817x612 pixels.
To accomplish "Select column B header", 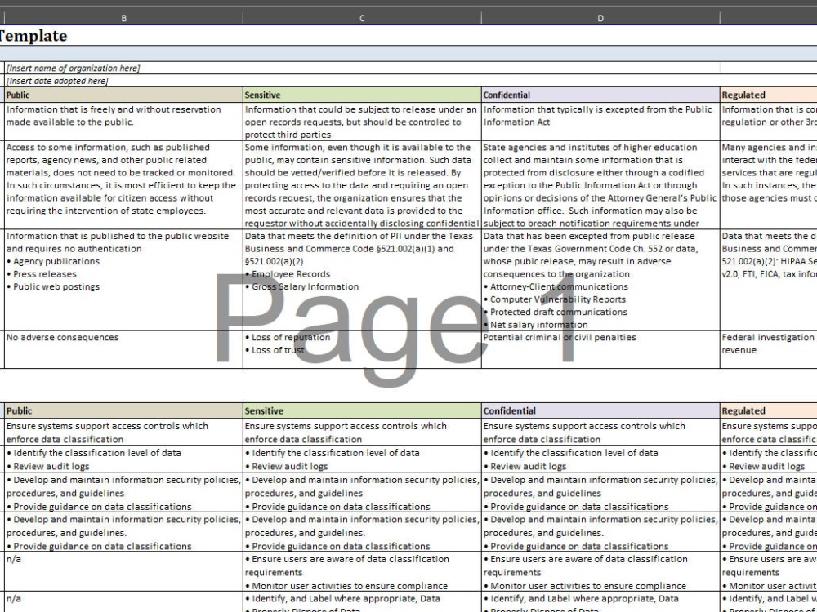I will [x=123, y=18].
